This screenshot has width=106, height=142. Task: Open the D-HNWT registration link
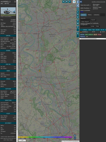click(13, 20)
